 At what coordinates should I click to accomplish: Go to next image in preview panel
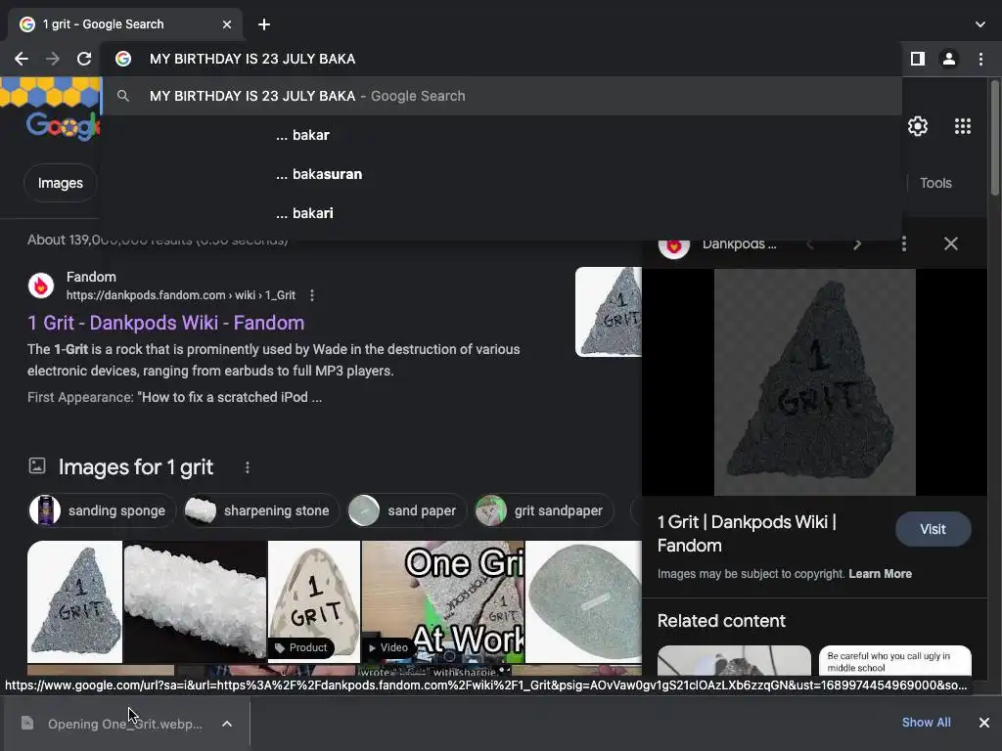pos(857,243)
